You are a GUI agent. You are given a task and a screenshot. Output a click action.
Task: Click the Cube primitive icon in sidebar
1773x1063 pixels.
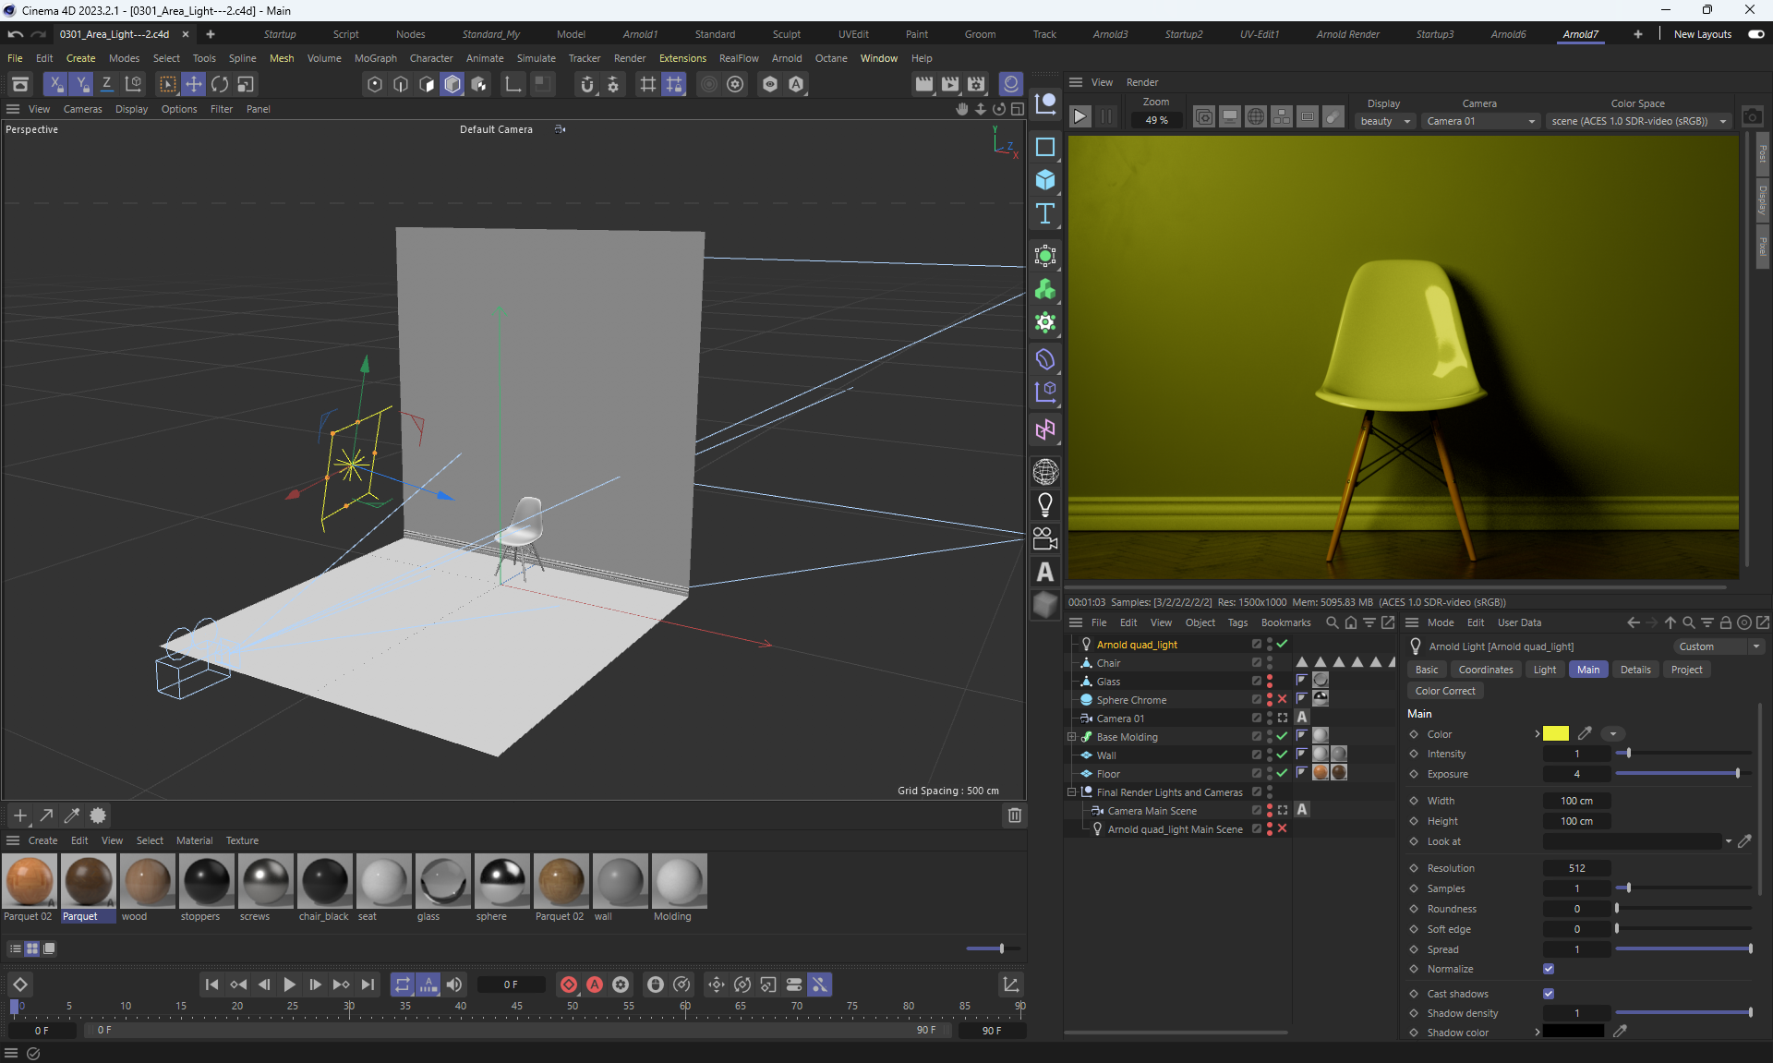[x=1044, y=179]
